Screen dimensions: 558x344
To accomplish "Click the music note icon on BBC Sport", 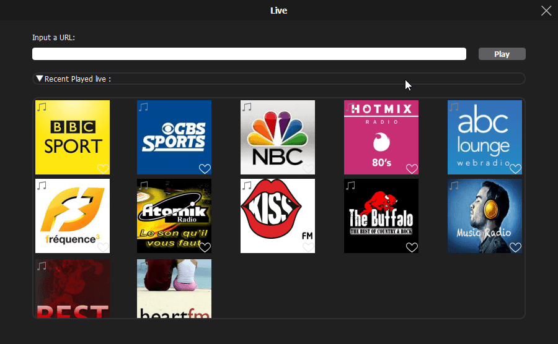I will coord(42,107).
